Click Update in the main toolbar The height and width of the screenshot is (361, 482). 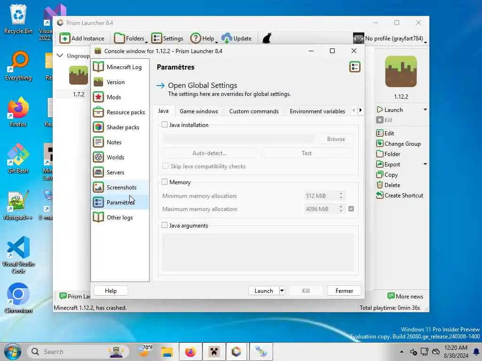click(236, 39)
